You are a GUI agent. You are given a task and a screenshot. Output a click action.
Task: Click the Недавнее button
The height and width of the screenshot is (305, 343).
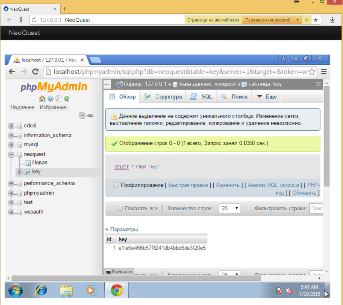coord(22,107)
